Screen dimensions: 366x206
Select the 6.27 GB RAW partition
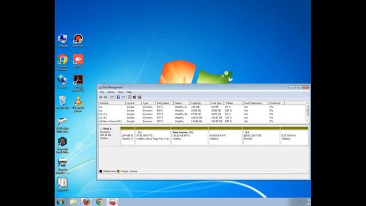coord(295,136)
